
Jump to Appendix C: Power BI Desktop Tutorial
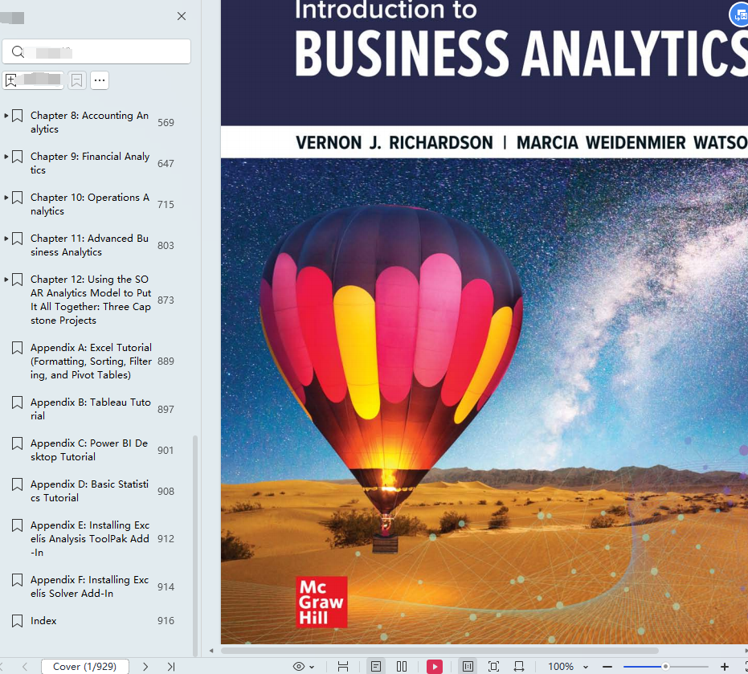89,451
